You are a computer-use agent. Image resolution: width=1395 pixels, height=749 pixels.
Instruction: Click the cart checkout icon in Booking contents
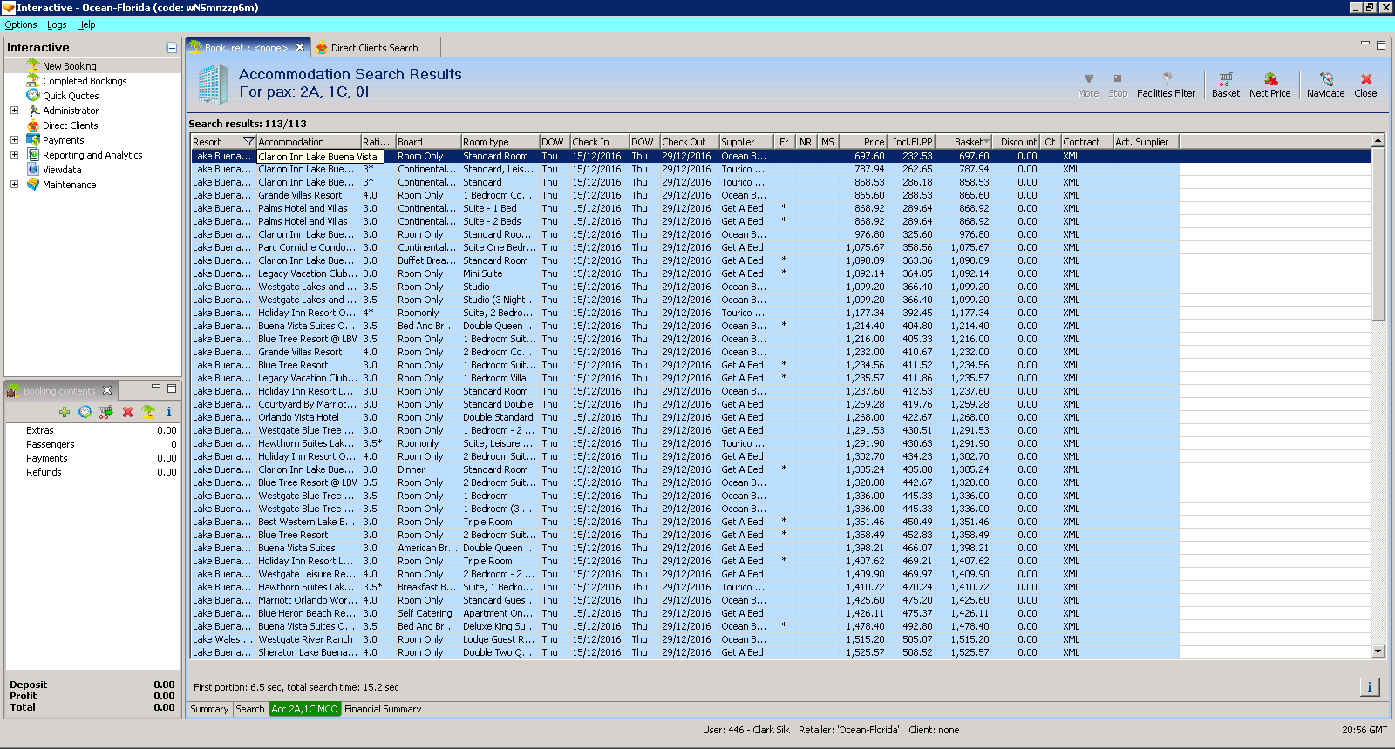click(x=106, y=412)
